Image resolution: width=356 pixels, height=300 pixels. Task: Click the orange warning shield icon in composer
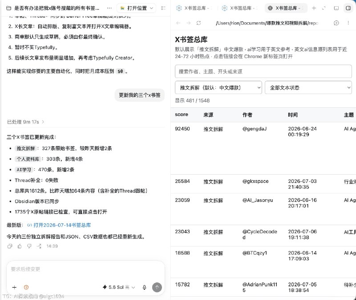pos(26,287)
